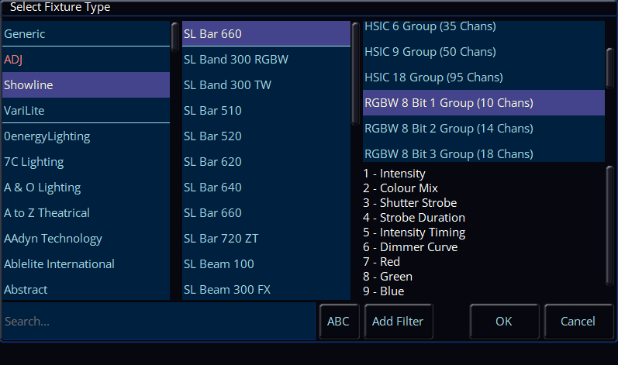Click channel 1 - Intensity
Viewport: 618px width, 365px height.
(394, 174)
